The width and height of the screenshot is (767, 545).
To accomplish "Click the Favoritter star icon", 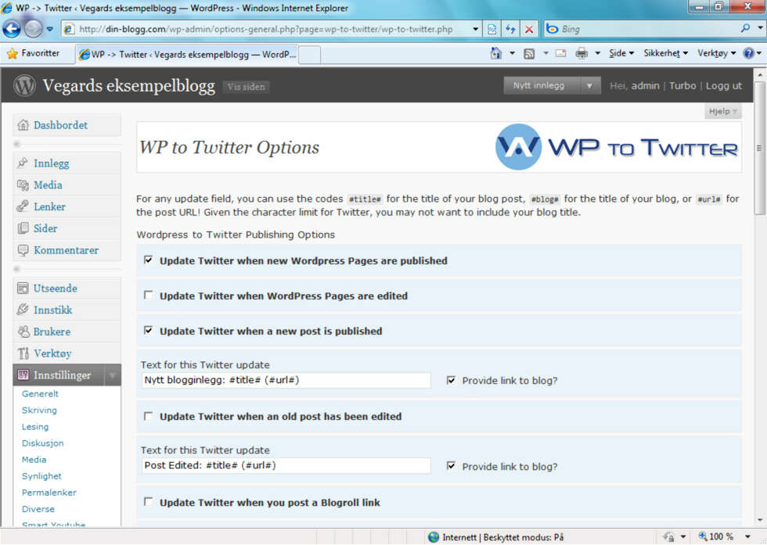I will click(12, 53).
